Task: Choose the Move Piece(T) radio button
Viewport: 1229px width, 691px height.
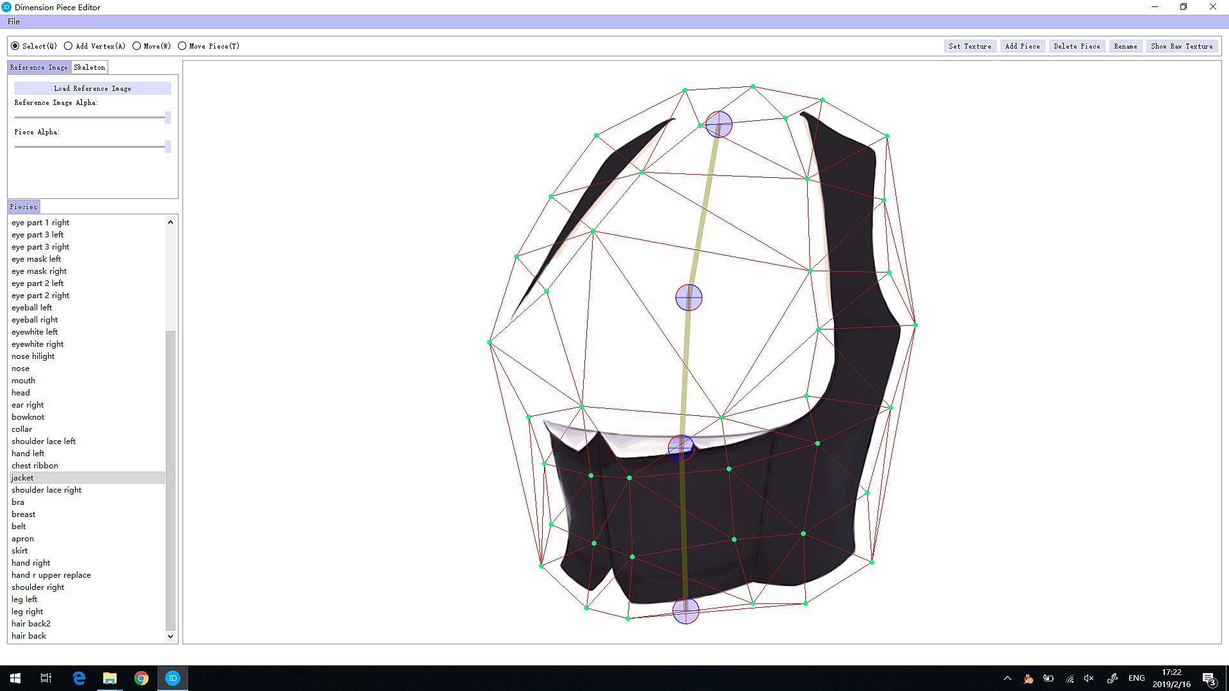Action: tap(182, 46)
